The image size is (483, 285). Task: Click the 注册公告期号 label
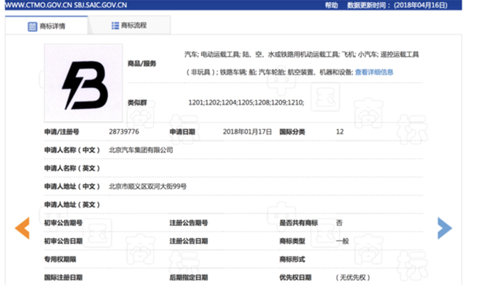[188, 223]
